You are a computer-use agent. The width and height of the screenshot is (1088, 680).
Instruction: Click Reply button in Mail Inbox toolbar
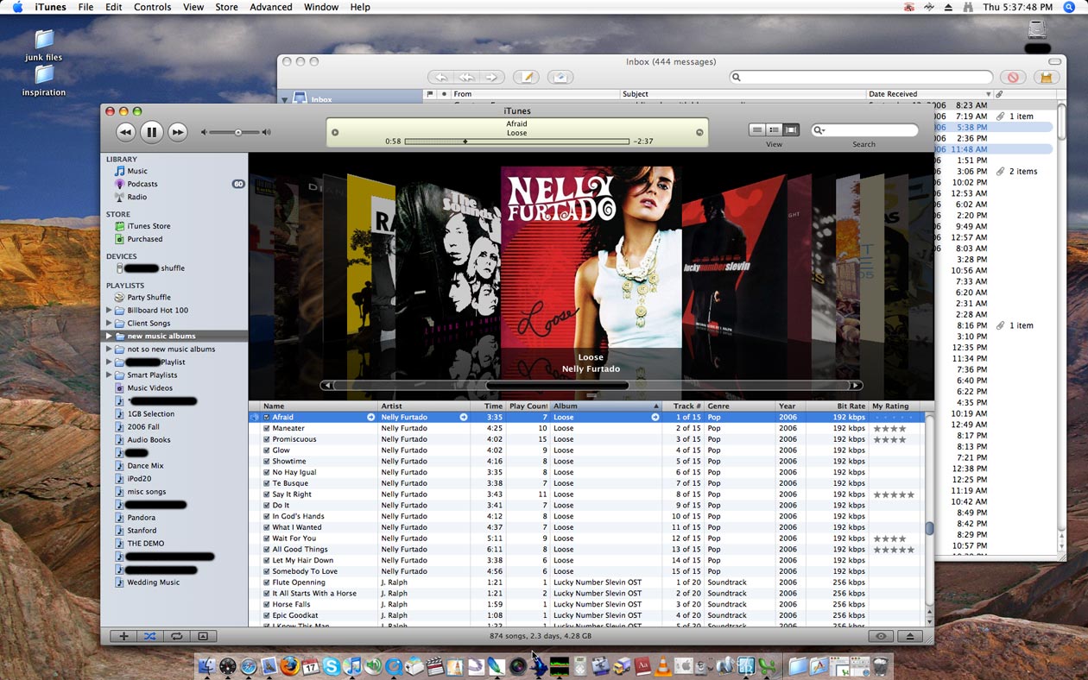[x=440, y=77]
